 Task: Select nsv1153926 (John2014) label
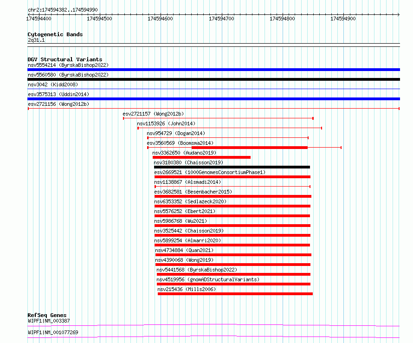[x=166, y=123]
